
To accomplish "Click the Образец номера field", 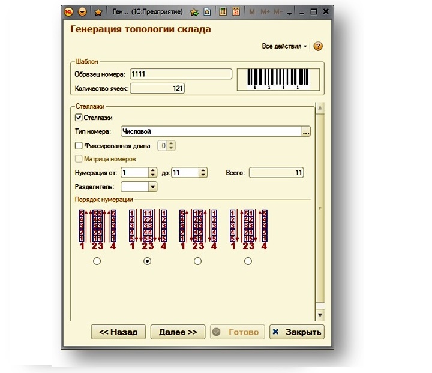I will (x=181, y=74).
